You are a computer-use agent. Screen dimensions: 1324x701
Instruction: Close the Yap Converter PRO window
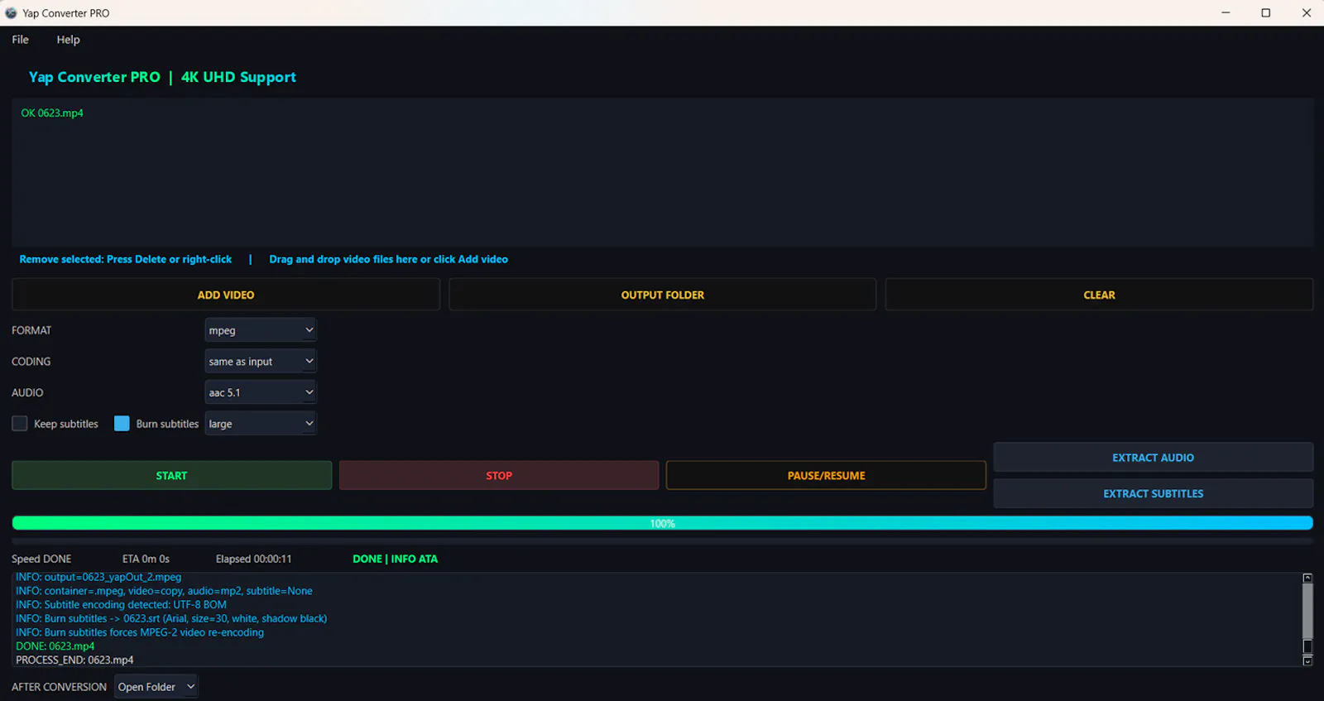1306,13
